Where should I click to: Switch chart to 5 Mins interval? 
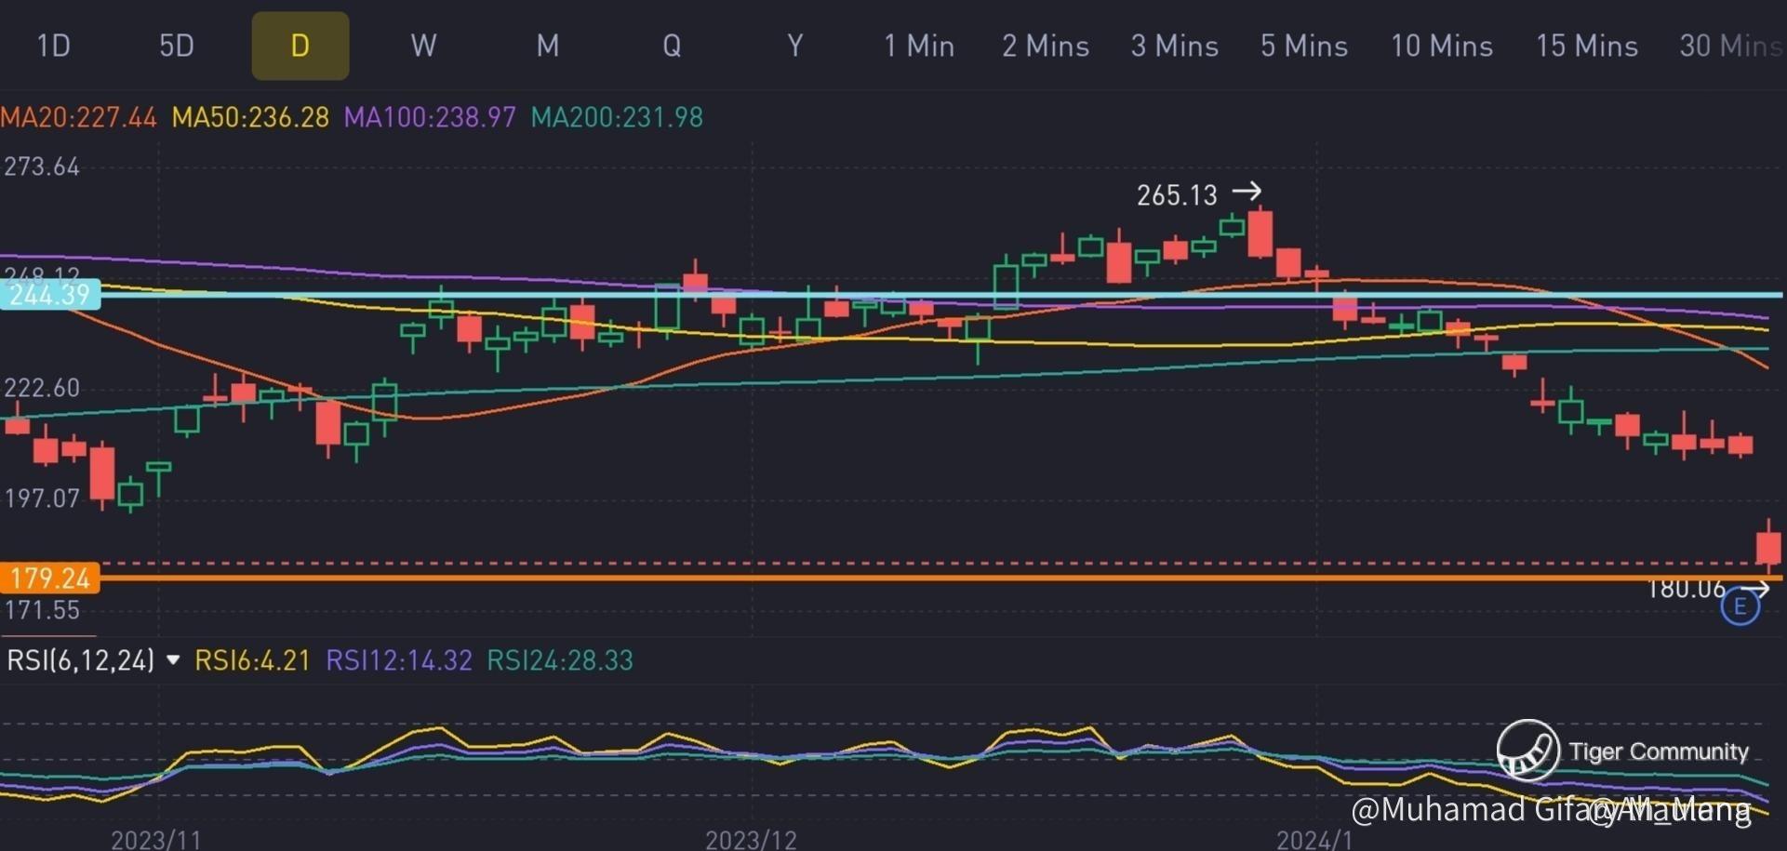(x=1303, y=46)
